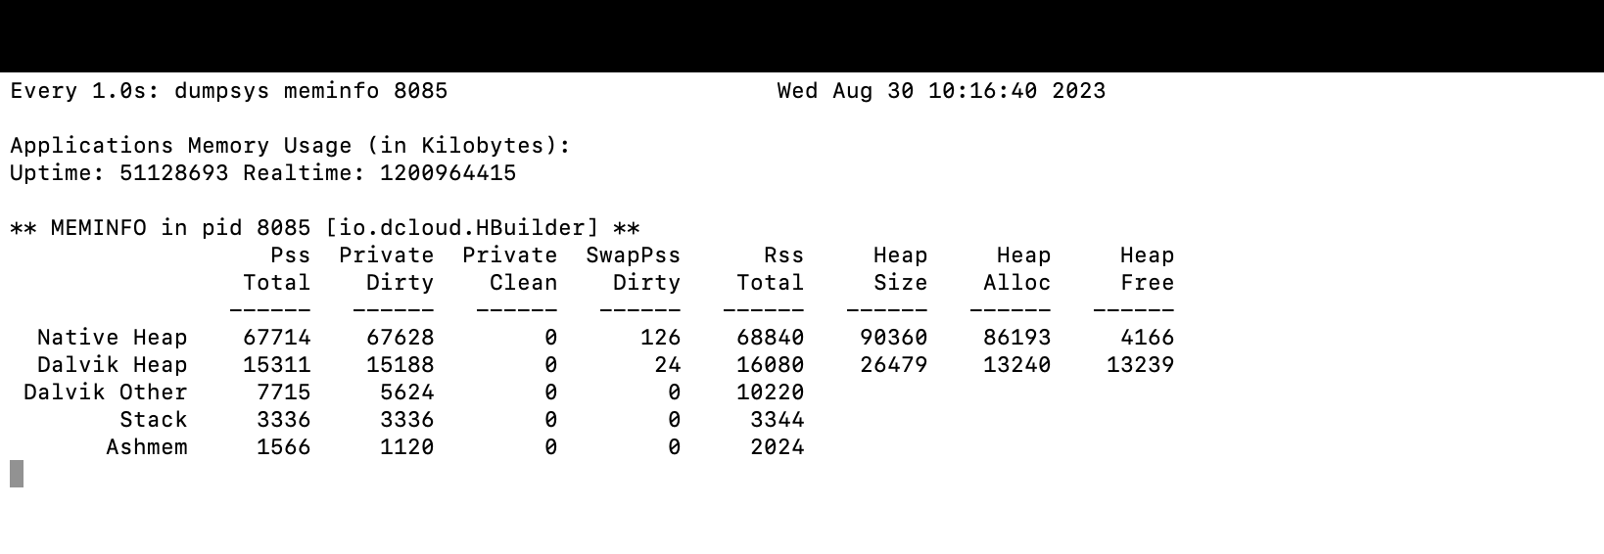Click Native Heap Size value 90360

pyautogui.click(x=893, y=338)
